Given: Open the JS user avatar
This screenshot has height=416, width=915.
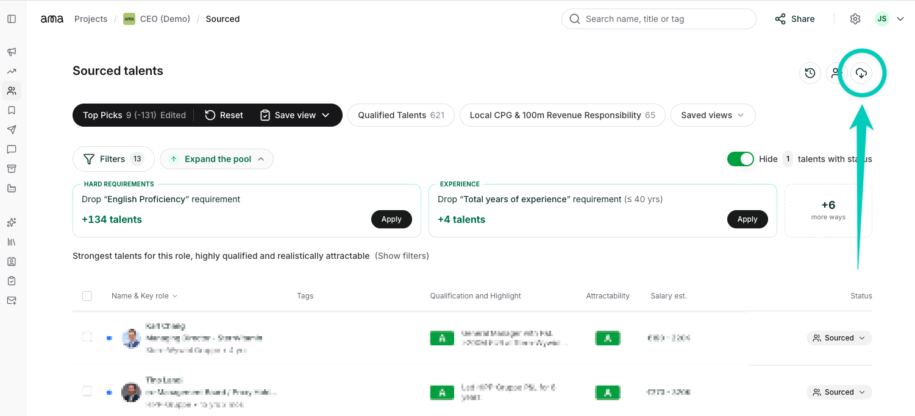Looking at the screenshot, I should [881, 19].
